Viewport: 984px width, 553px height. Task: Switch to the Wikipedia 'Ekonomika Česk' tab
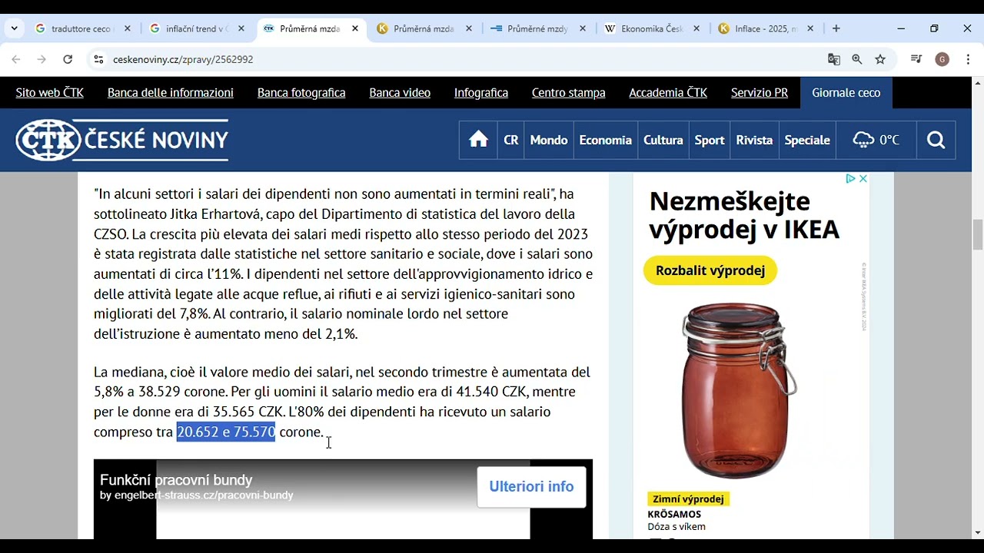pyautogui.click(x=653, y=28)
